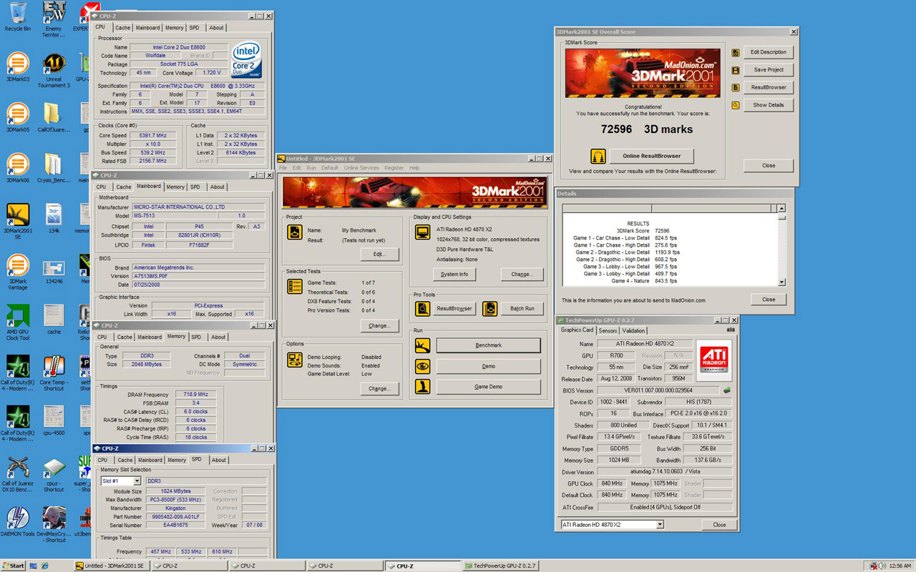
Task: Open the Recycle Bin desktop icon
Action: (x=18, y=16)
